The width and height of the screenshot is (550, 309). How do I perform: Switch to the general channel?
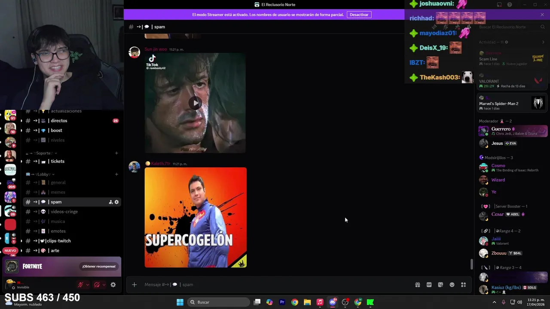pyautogui.click(x=72, y=182)
